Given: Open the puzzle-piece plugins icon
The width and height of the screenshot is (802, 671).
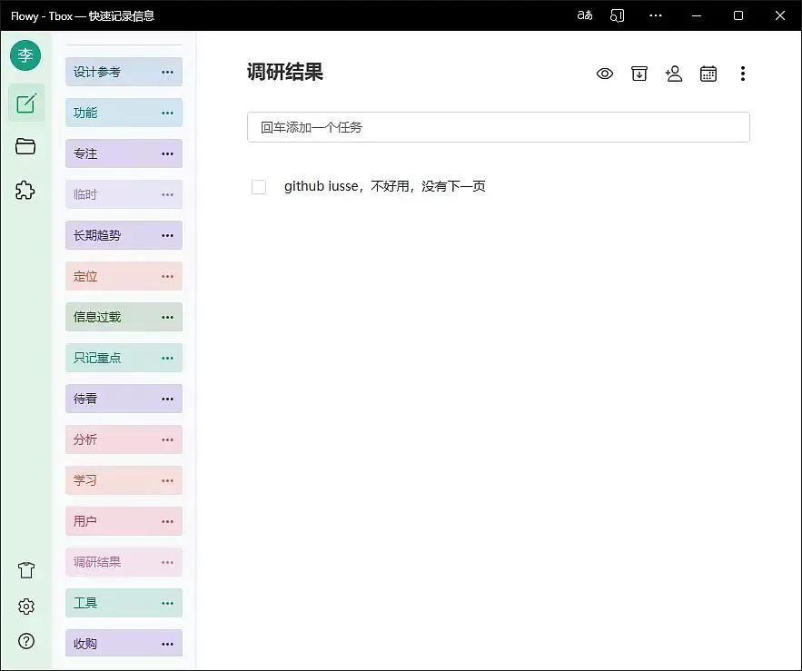Looking at the screenshot, I should (x=25, y=191).
